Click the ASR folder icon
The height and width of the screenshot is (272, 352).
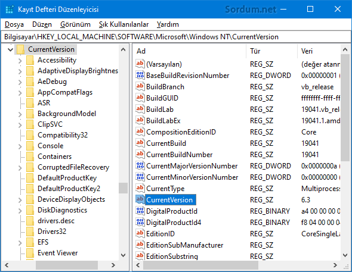pos(30,103)
